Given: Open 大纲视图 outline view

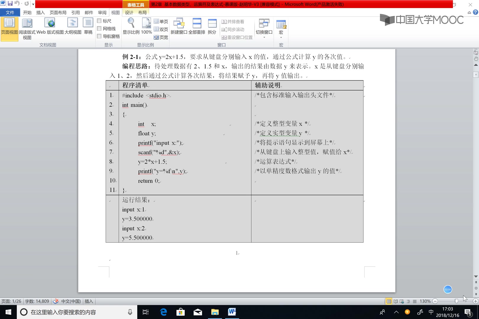Looking at the screenshot, I should point(72,27).
